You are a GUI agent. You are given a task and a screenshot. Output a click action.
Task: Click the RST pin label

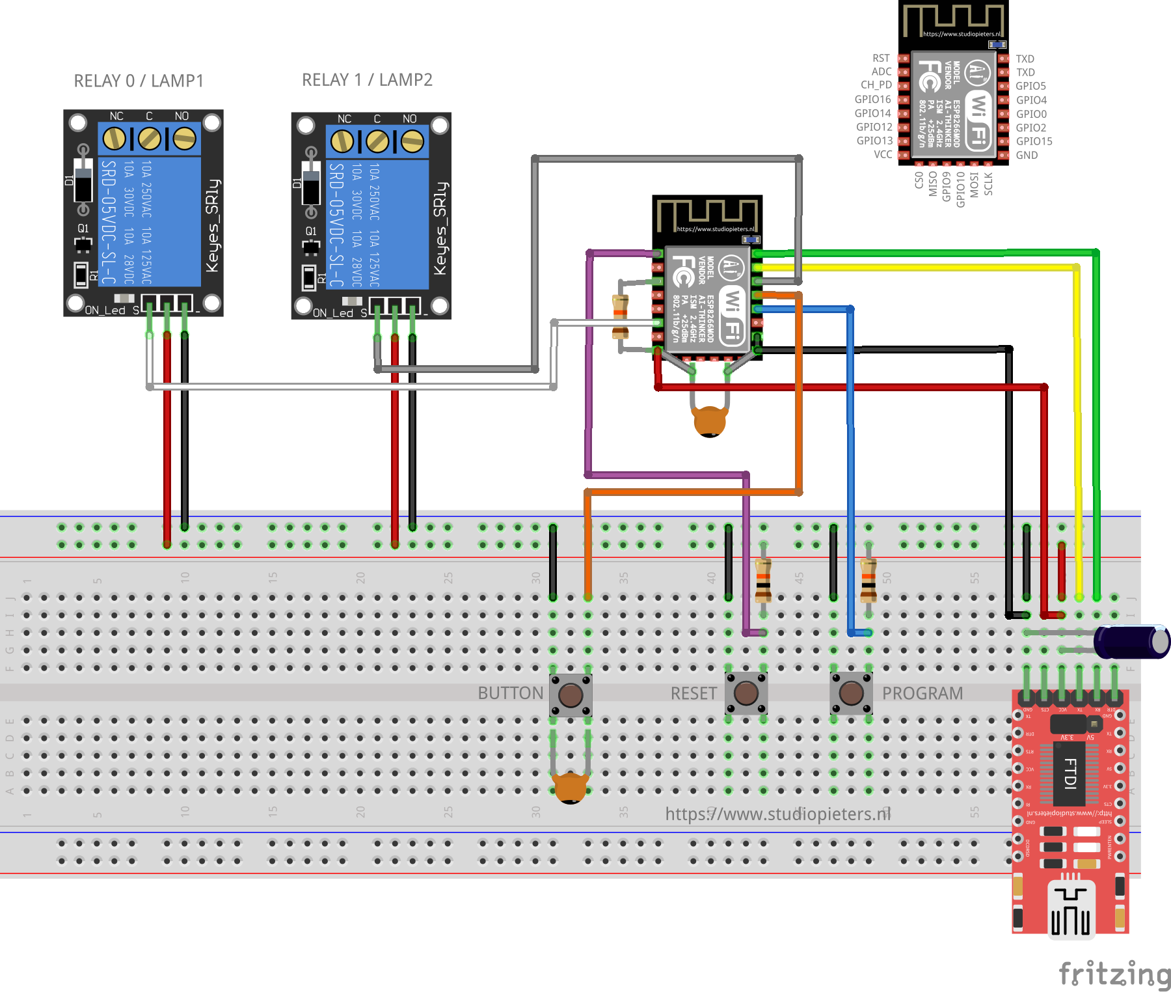click(881, 59)
